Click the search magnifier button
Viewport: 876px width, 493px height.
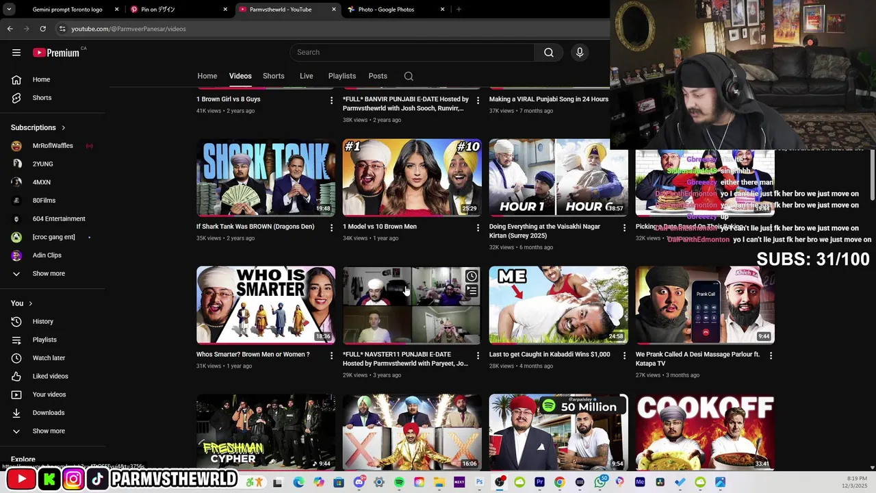point(548,53)
